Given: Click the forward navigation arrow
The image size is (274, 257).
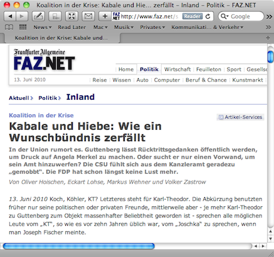Looking at the screenshot, I should click(22, 16).
